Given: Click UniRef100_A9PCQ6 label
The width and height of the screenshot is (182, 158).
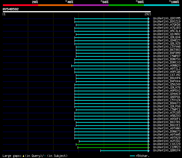Looking at the screenshot, I should point(167,72).
